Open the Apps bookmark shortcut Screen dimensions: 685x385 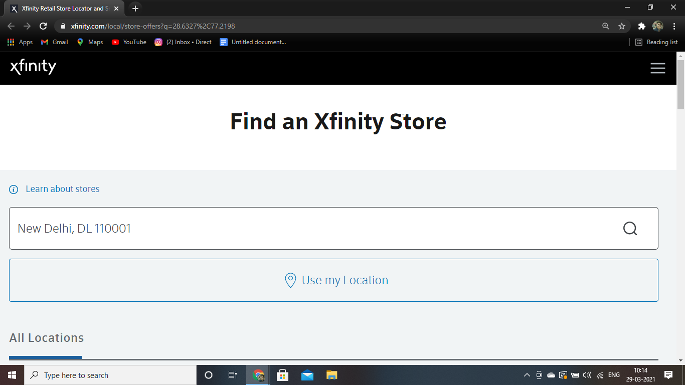pos(20,42)
